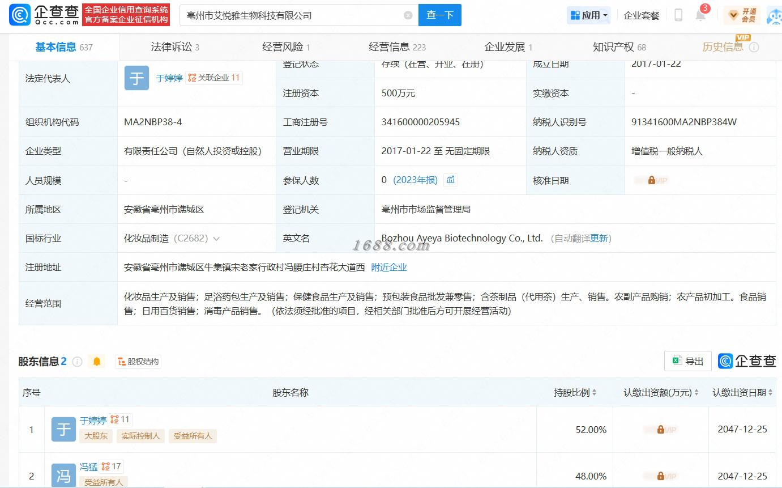Open shareholder 冯猛 name link
The image size is (782, 488).
[88, 467]
